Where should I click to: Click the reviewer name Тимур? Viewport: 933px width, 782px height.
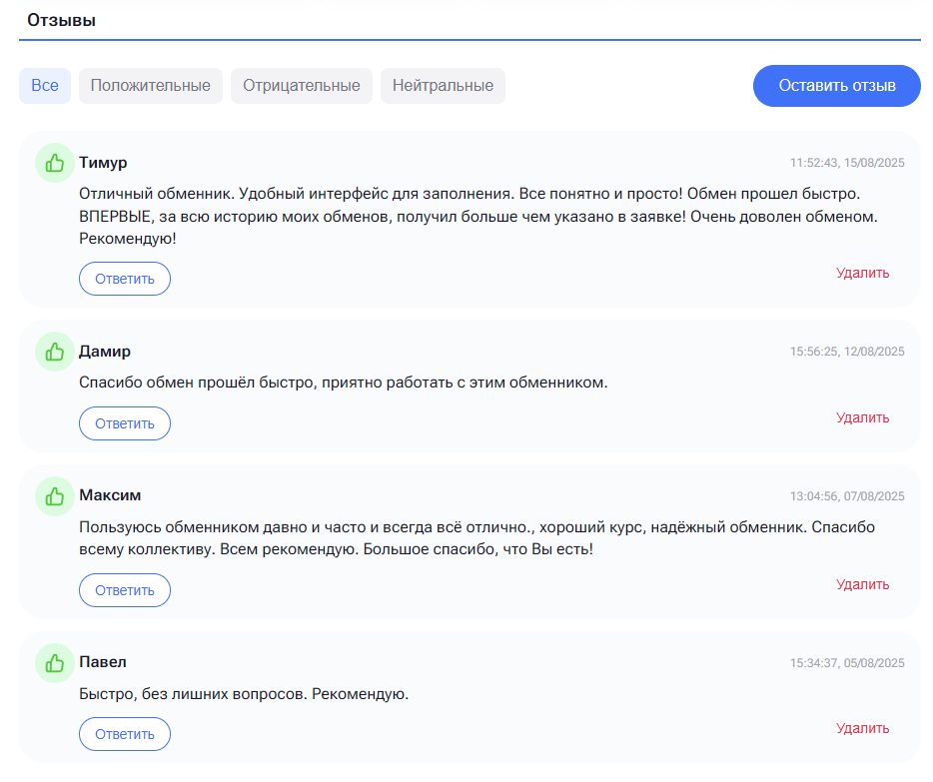coord(103,163)
